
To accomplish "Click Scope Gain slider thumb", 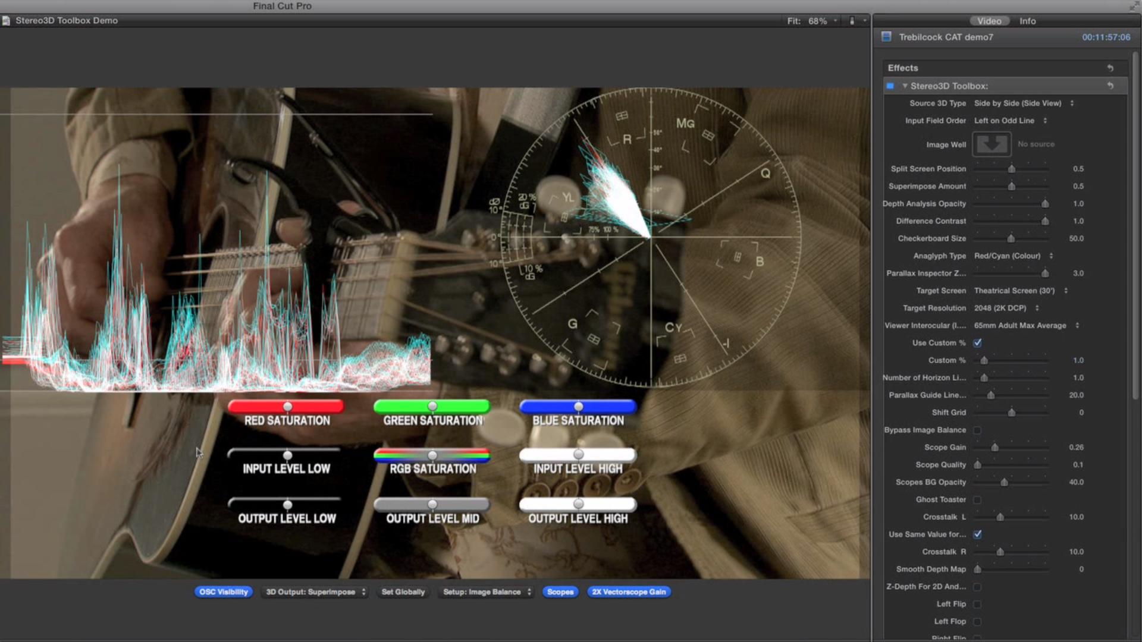I will [x=994, y=448].
